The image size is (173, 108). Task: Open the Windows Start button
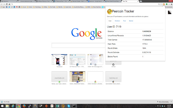pyautogui.click(x=2, y=106)
